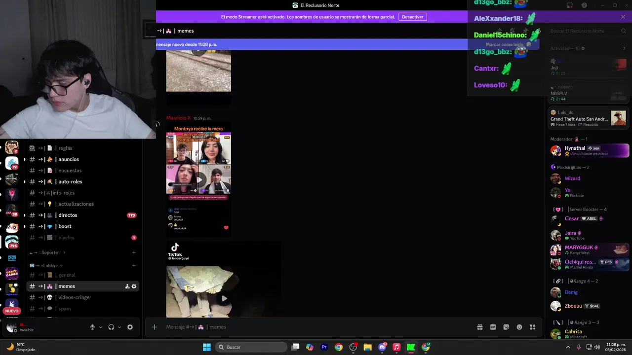Show hidden system tray icons
This screenshot has height=355, width=632.
pos(568,347)
